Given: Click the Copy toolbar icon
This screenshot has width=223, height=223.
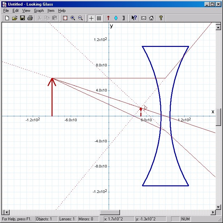Looking at the screenshot, I should (47, 18).
